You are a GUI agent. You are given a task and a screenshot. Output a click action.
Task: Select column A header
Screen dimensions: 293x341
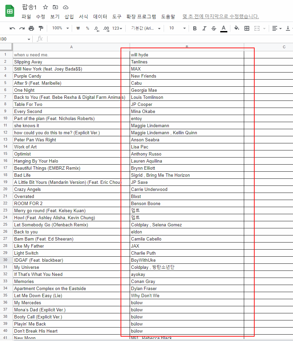click(71, 47)
